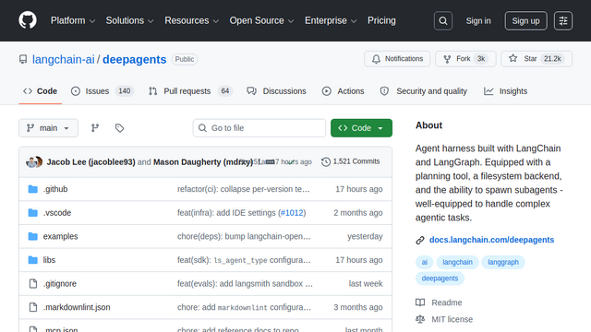Expand the Enterprise menu

point(331,20)
